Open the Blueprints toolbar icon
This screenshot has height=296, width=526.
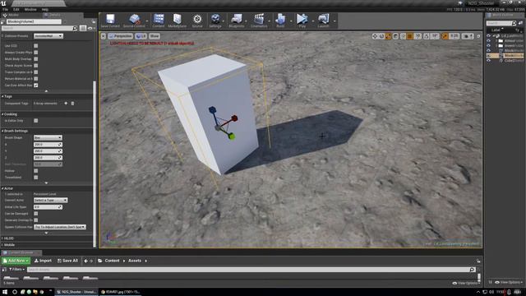237,21
